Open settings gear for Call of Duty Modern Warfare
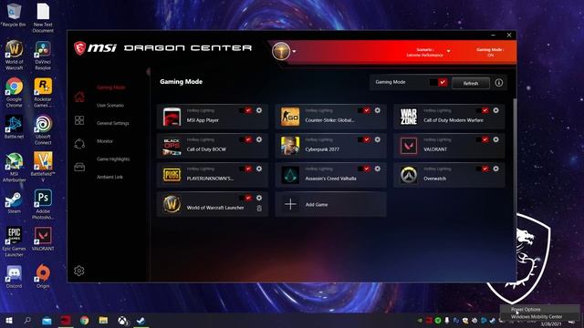The image size is (584, 328). (x=495, y=110)
